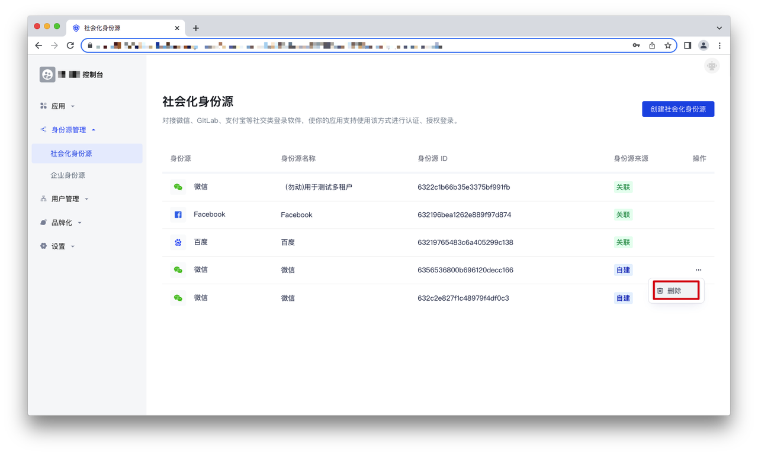This screenshot has height=455, width=758.
Task: Expand the 用户管理 sidebar menu
Action: (65, 199)
